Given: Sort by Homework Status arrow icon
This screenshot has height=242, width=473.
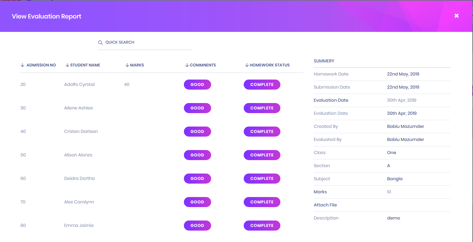Looking at the screenshot, I should (247, 65).
